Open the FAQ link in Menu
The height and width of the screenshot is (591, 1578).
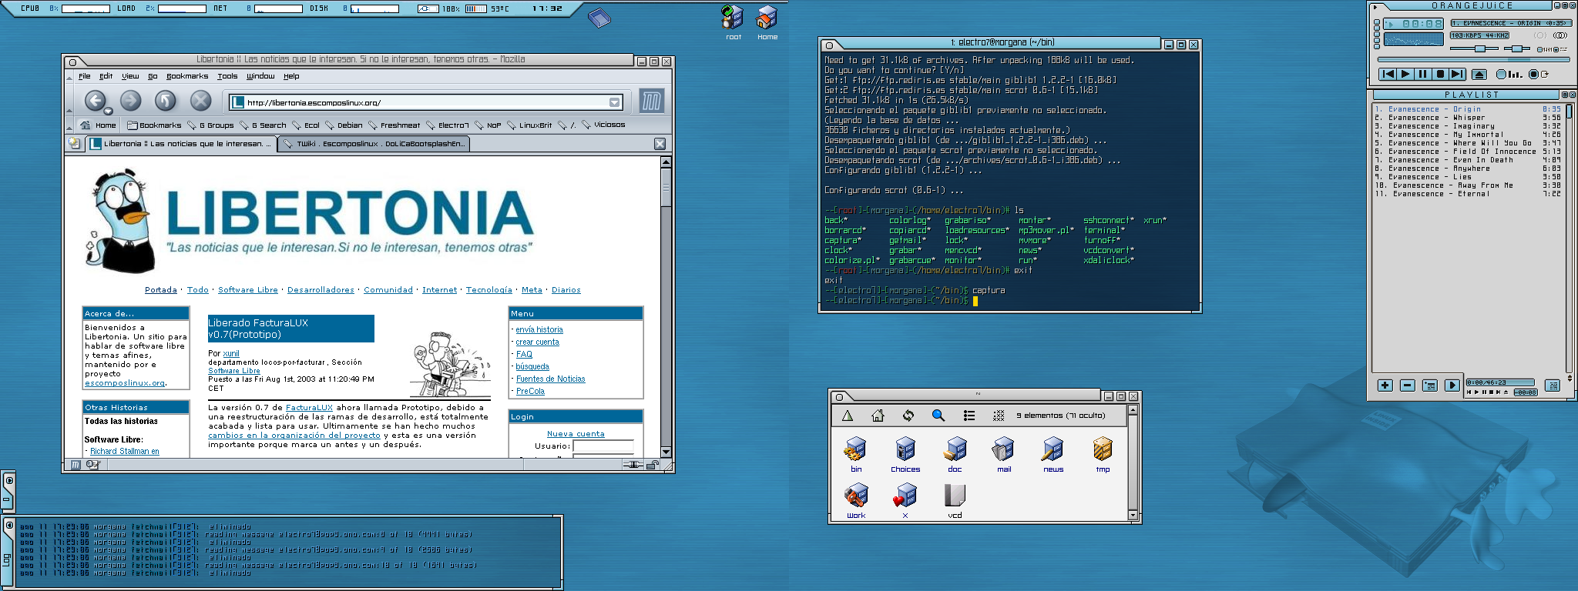tap(524, 354)
